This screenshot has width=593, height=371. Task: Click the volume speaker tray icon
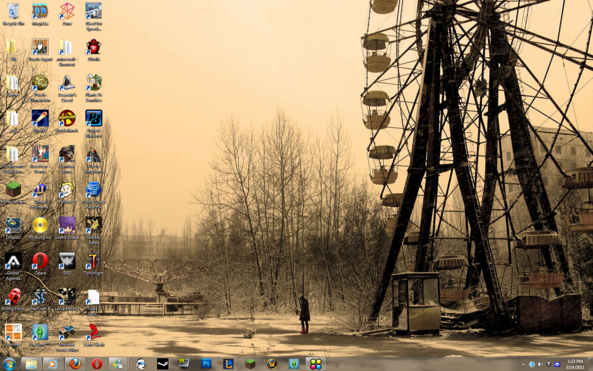click(x=540, y=364)
